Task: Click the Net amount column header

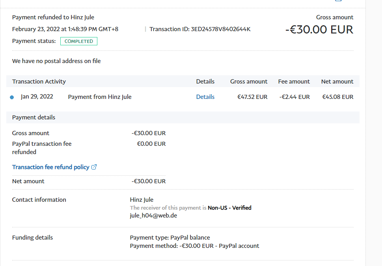Action: pyautogui.click(x=337, y=82)
